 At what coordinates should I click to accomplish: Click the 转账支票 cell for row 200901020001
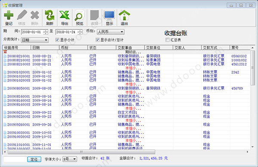210,72
